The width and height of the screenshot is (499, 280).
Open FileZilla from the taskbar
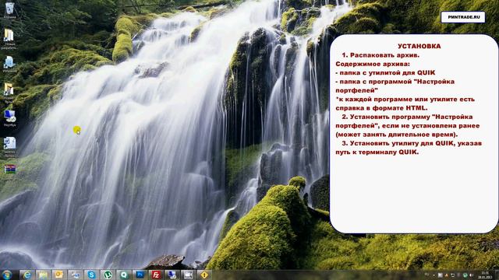[x=156, y=275]
